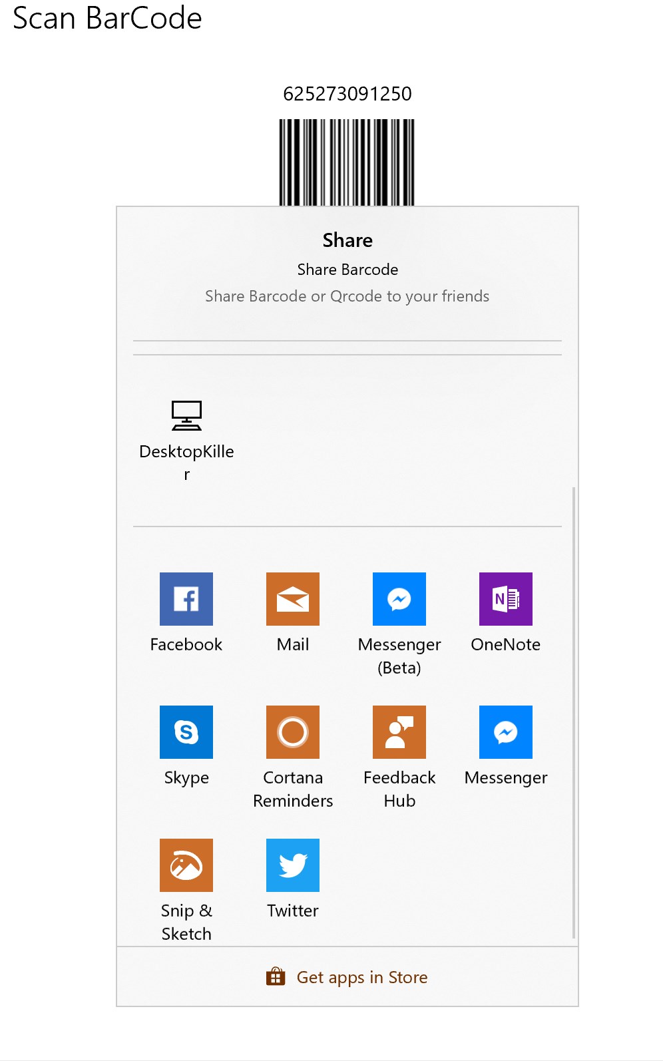The height and width of the screenshot is (1061, 663).
Task: Click the Store bag icon
Action: coord(276,976)
